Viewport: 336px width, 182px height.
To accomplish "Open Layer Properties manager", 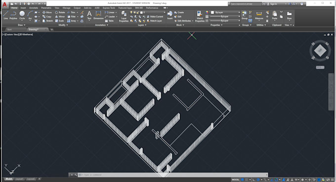I will (x=124, y=16).
